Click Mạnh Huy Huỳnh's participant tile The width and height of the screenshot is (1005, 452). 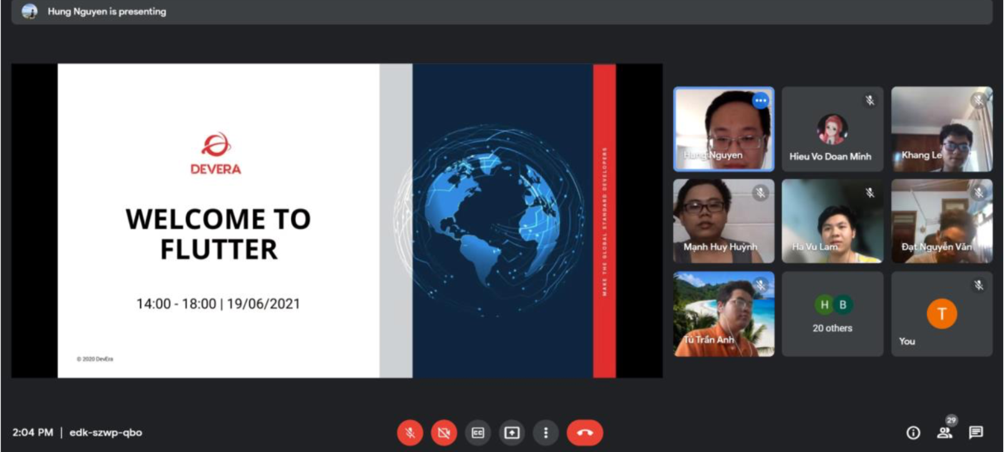(x=723, y=221)
